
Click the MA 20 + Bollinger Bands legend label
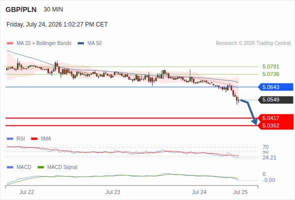[44, 43]
